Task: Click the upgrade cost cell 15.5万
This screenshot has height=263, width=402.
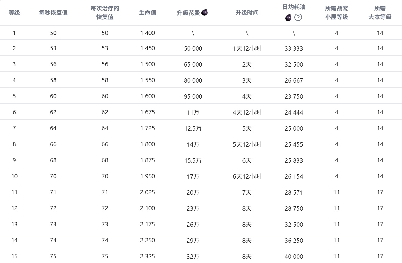Action: [x=193, y=160]
